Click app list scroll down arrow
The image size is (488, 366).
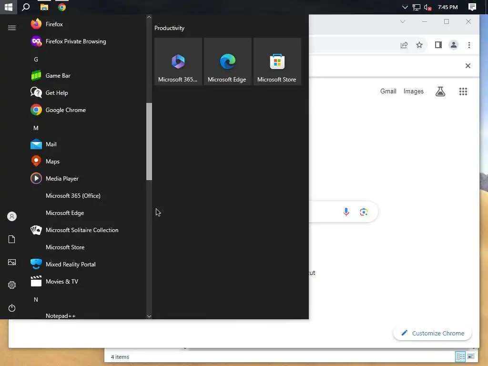pos(149,316)
